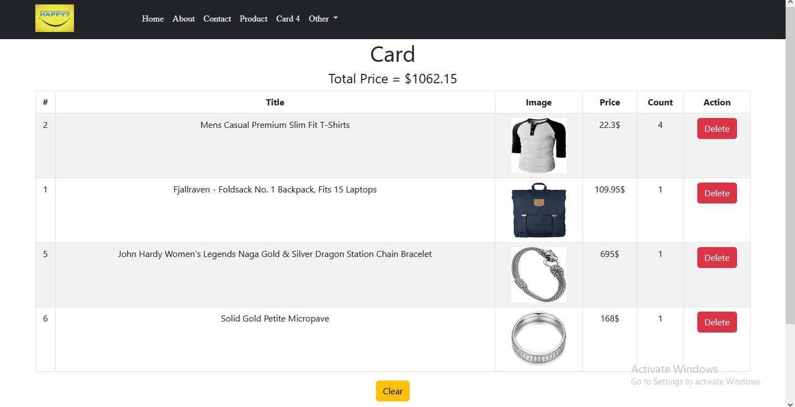Click the Go to Settings activation text
Image resolution: width=795 pixels, height=407 pixels.
point(696,381)
